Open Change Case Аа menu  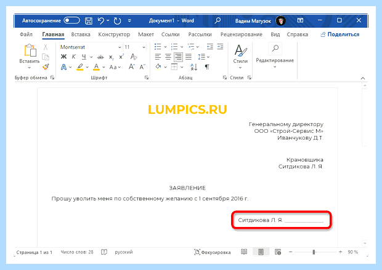coord(115,67)
